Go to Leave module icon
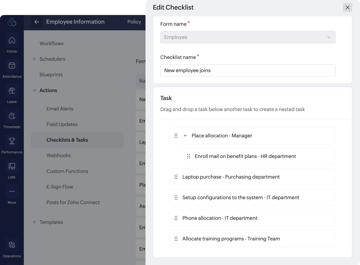360x265 pixels. pos(12,91)
